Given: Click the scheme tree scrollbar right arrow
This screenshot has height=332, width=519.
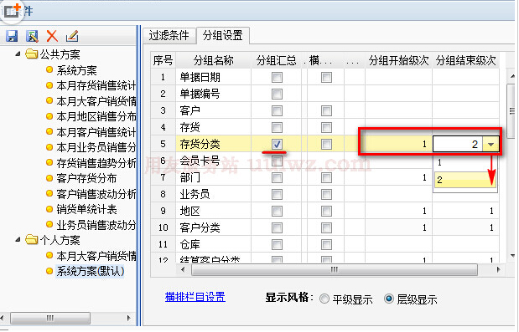Looking at the screenshot, I should [129, 318].
